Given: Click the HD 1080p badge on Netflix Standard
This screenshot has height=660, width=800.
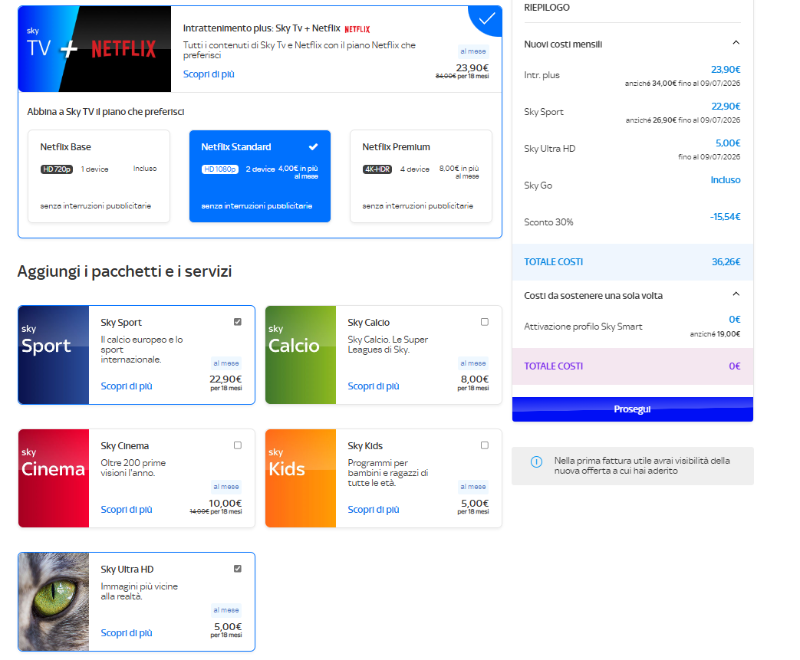Looking at the screenshot, I should [x=220, y=169].
